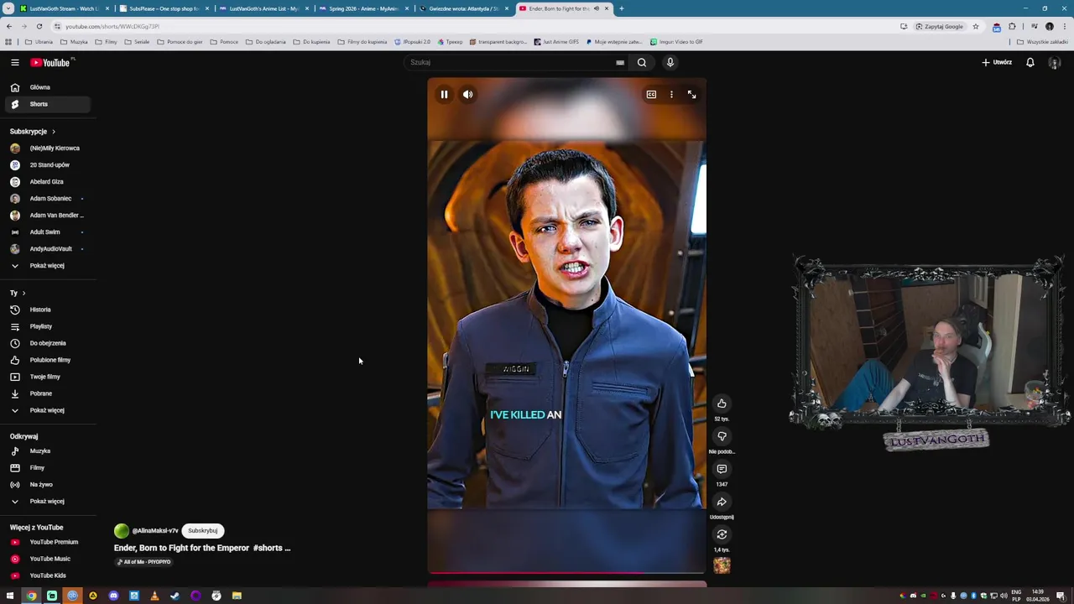Open Historia watch history
1074x604 pixels.
pos(48,310)
